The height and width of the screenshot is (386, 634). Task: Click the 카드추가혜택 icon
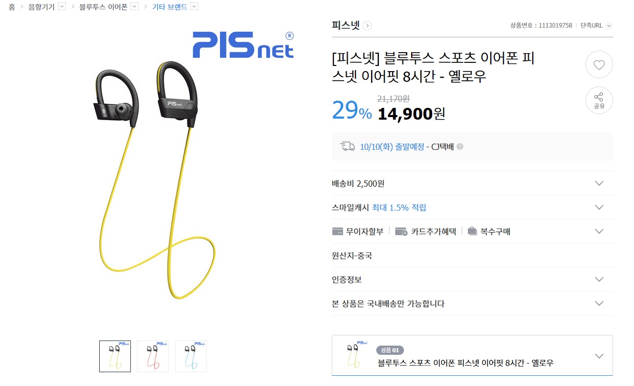[x=401, y=232]
